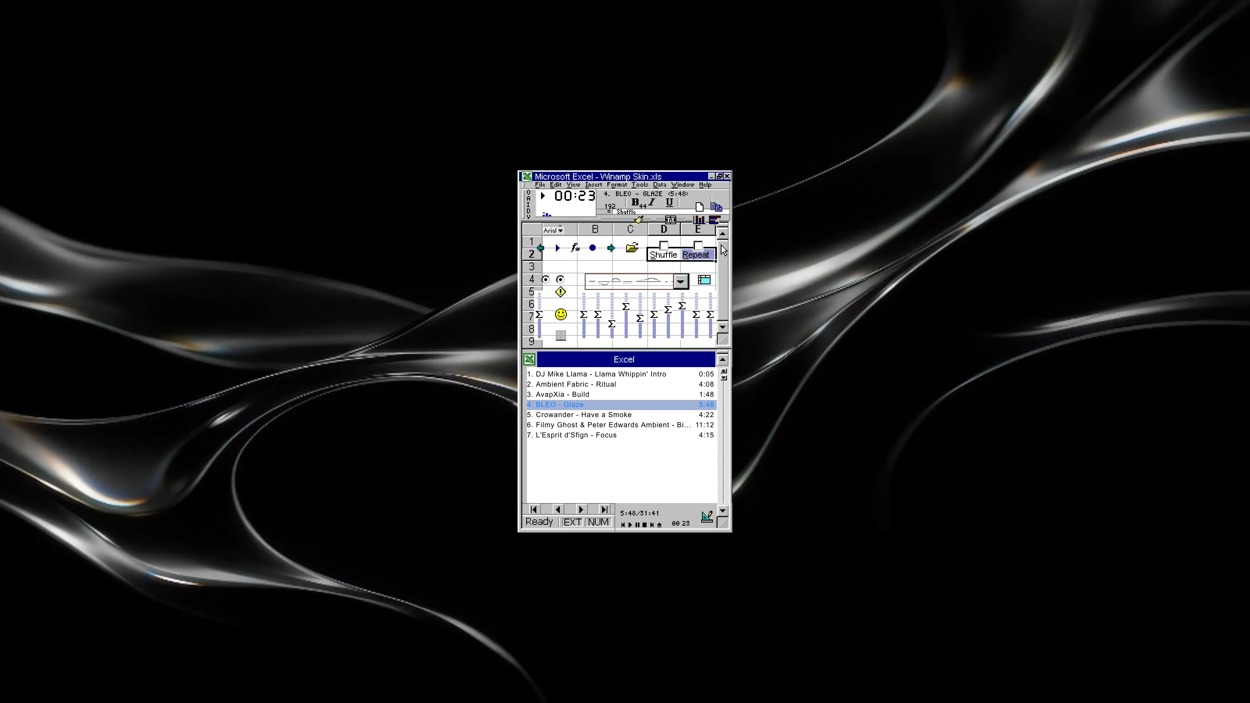Screen dimensions: 1250x703
Task: Open the Help menu
Action: click(x=705, y=185)
